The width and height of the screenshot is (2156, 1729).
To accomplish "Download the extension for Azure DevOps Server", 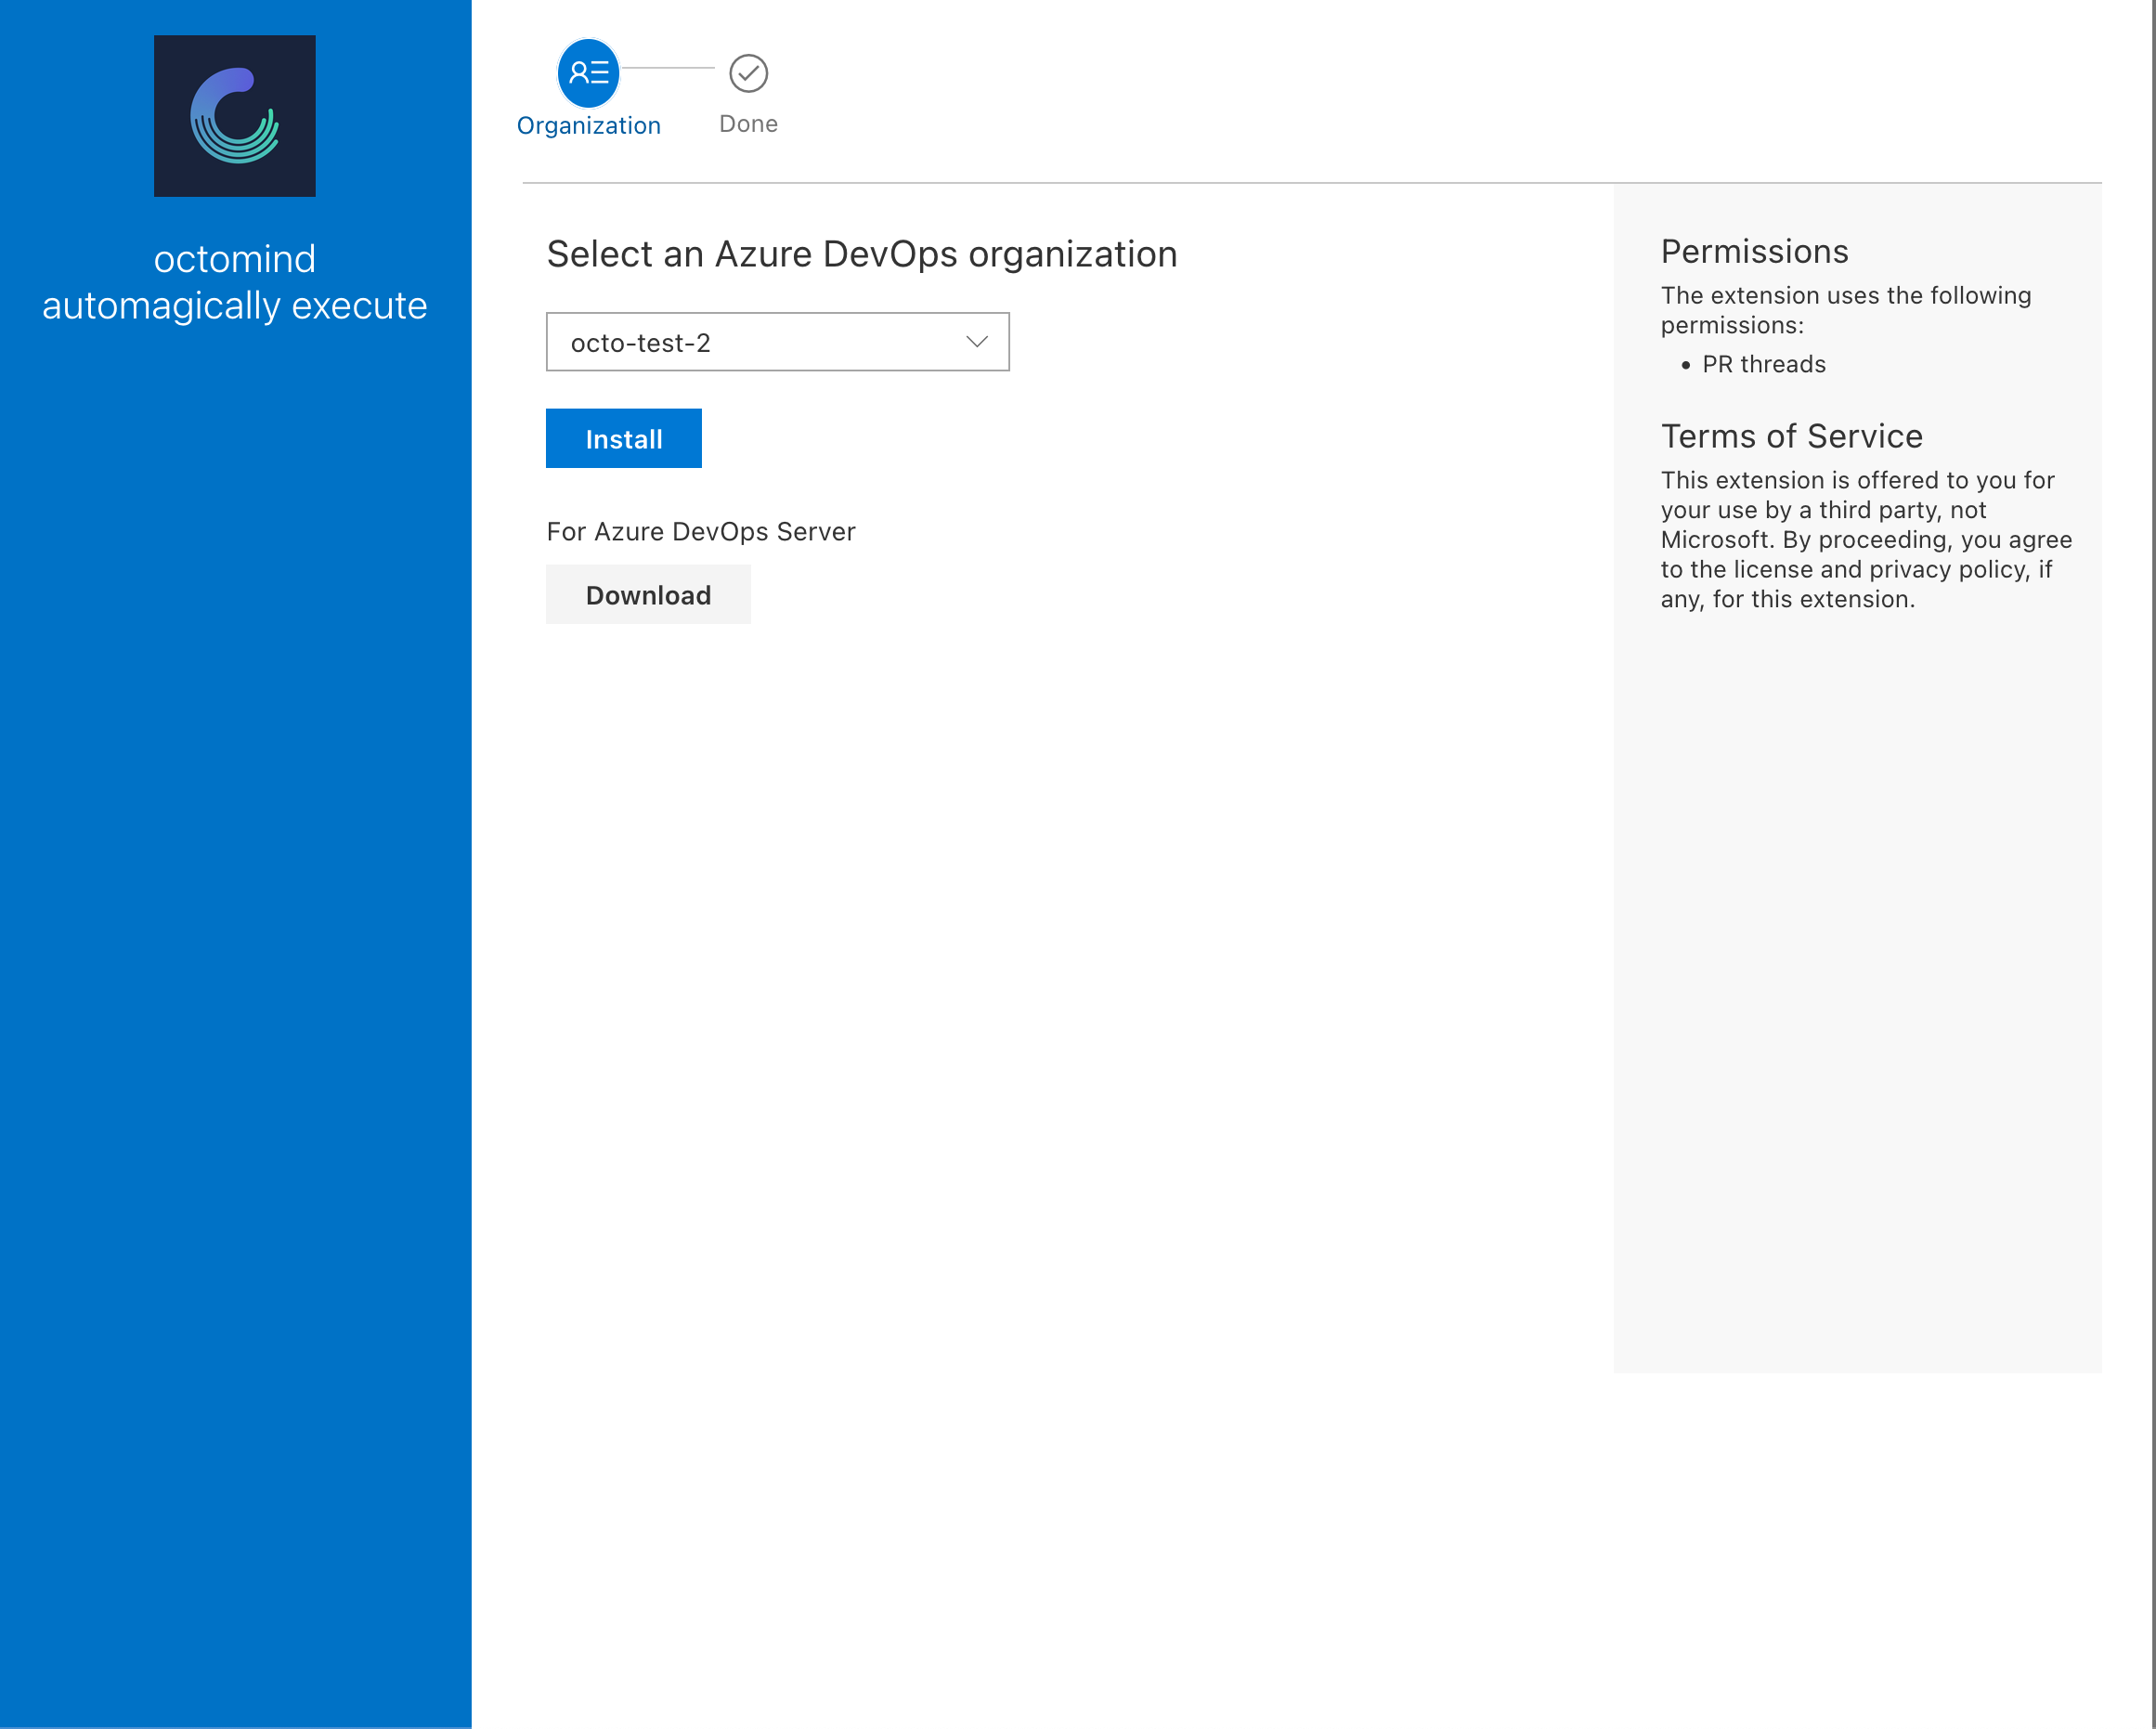I will pyautogui.click(x=648, y=595).
